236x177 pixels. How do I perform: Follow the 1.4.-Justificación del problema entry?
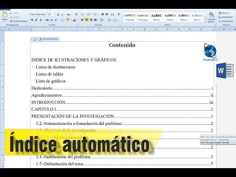(x=124, y=157)
